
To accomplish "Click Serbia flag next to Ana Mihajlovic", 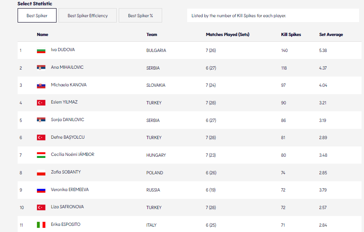I will tap(41, 68).
